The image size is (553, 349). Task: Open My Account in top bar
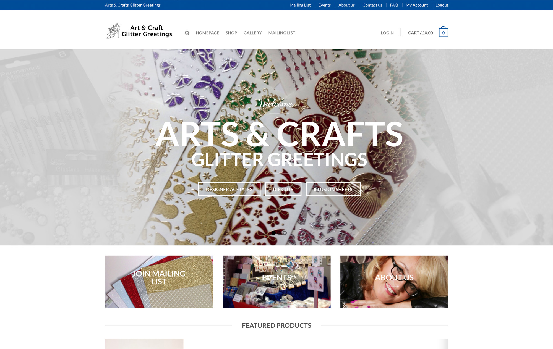tap(417, 5)
